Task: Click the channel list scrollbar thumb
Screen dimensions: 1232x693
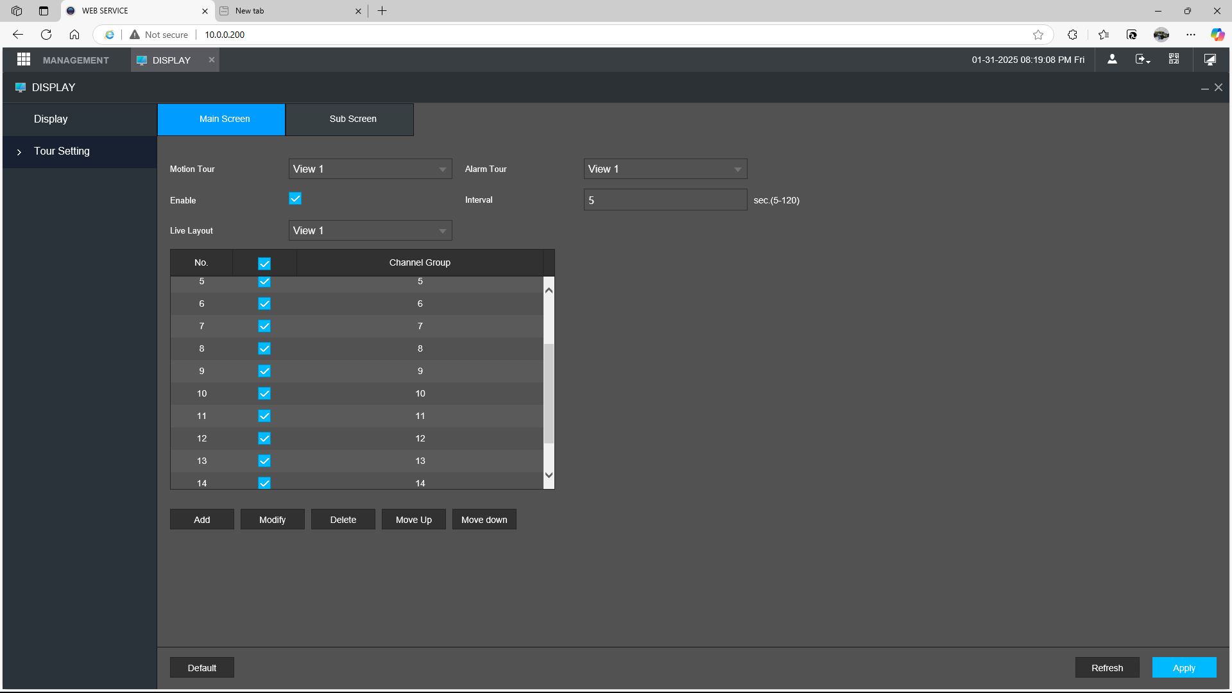Action: tap(549, 393)
